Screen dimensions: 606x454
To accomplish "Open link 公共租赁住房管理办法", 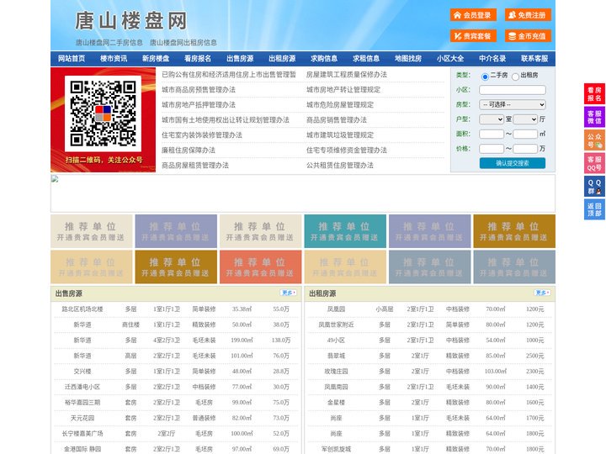I will [x=340, y=166].
